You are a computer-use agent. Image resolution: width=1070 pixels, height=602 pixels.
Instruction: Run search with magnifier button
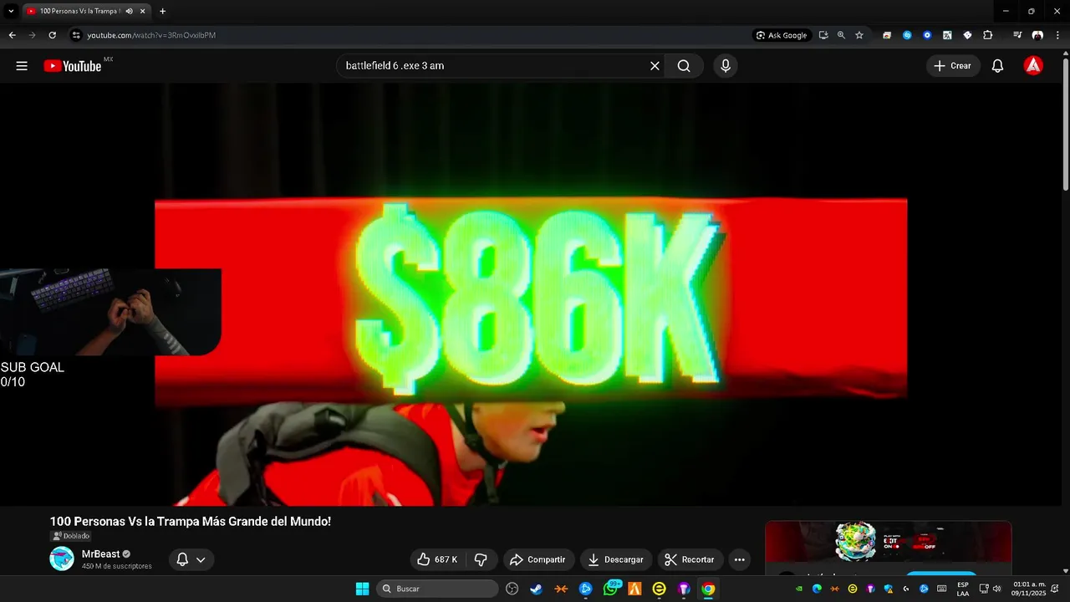click(x=684, y=66)
